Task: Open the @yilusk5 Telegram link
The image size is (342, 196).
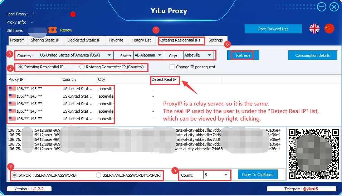Action: [311, 189]
